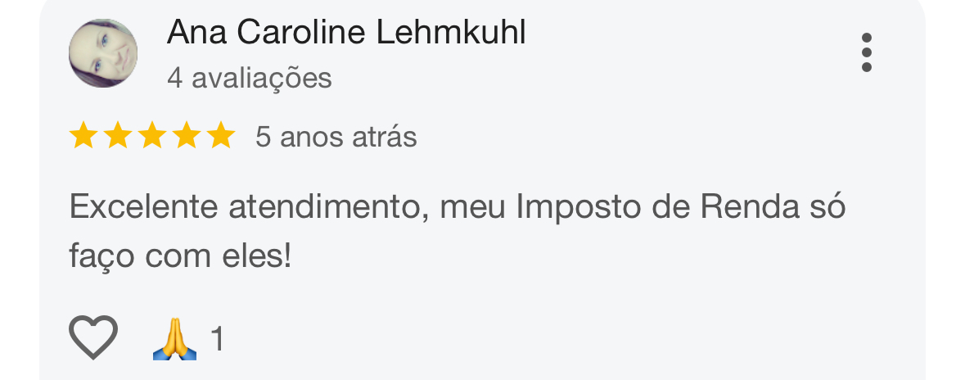Click the third yellow rating star
The height and width of the screenshot is (380, 965).
(152, 136)
